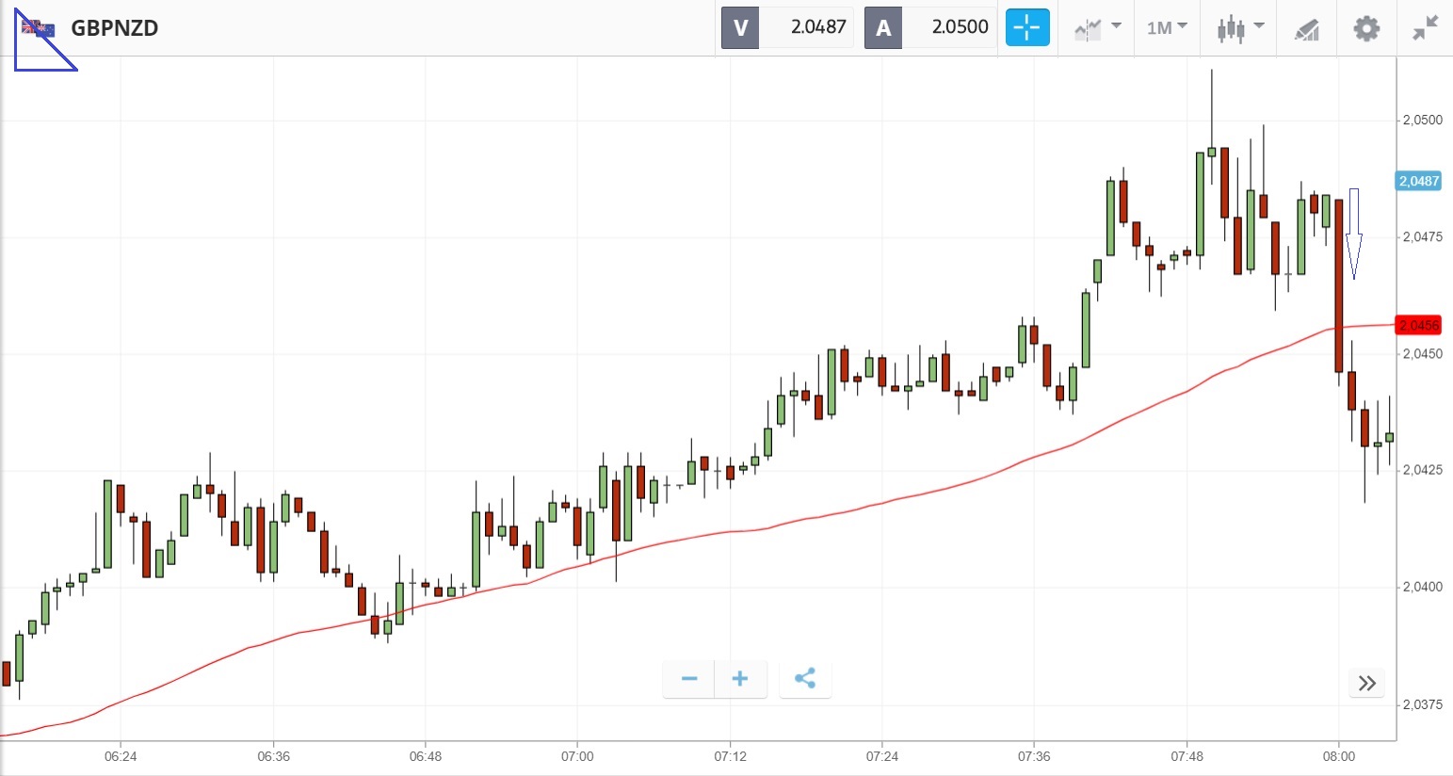The image size is (1453, 776).
Task: Toggle the blue crosshair cursor button
Action: tap(1026, 27)
